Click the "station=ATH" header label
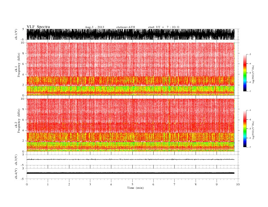 [126, 27]
